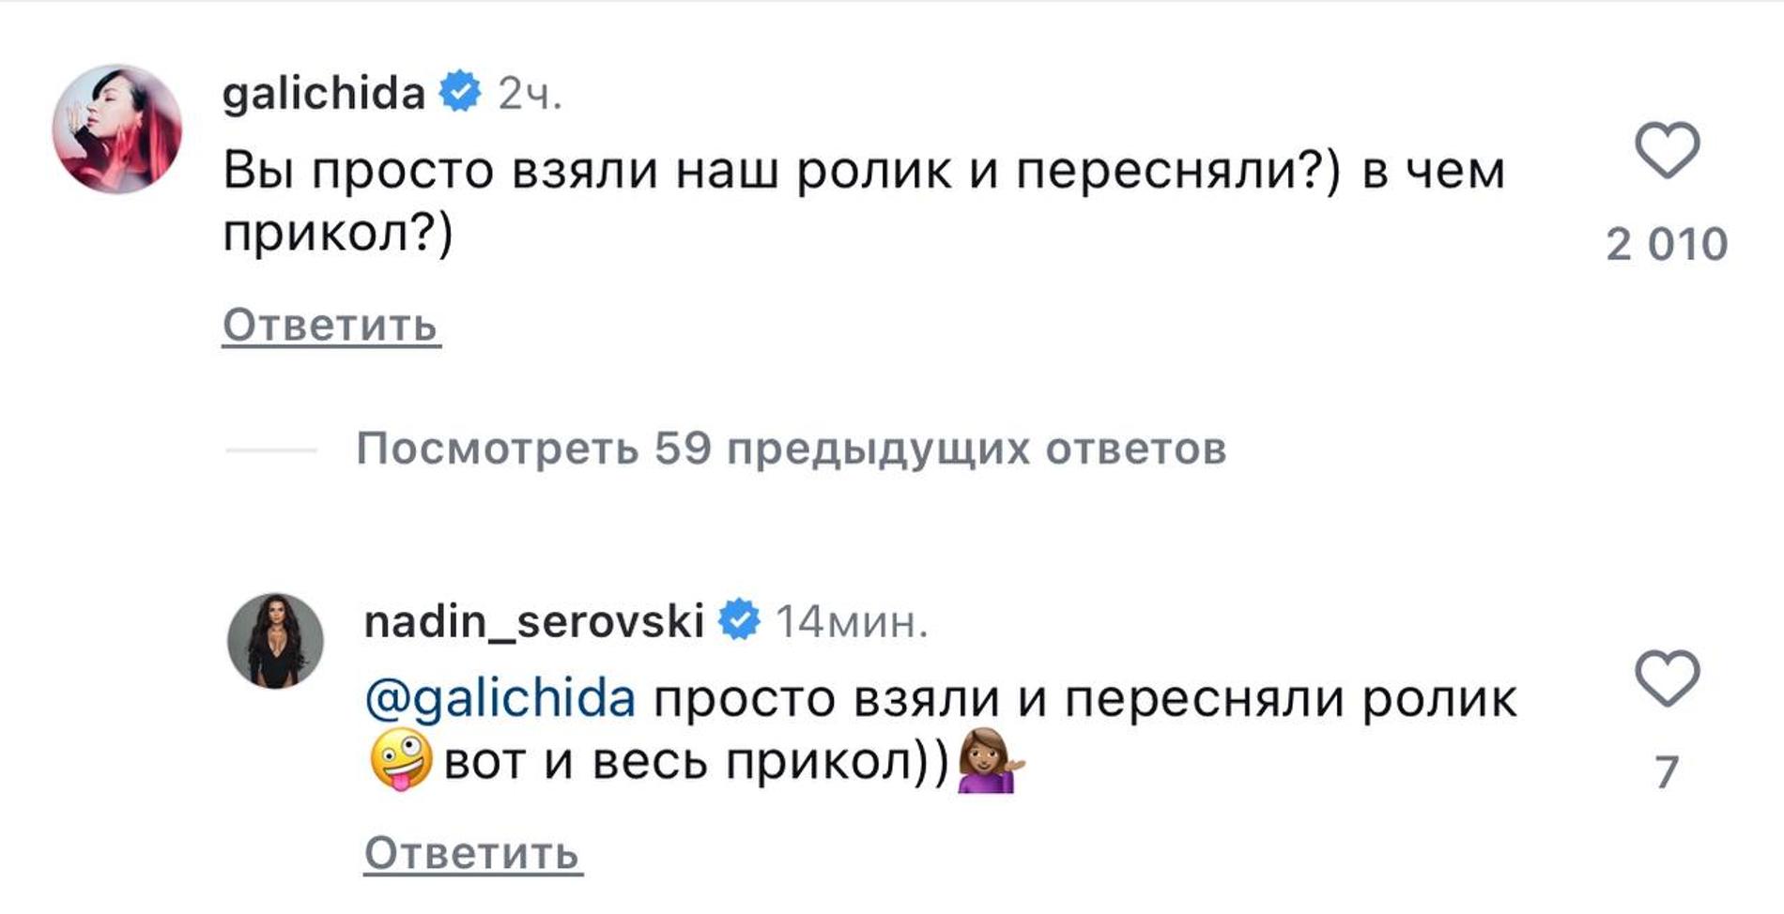The image size is (1784, 914).
Task: Like nadin_serovski's reply with the heart
Action: click(1667, 678)
